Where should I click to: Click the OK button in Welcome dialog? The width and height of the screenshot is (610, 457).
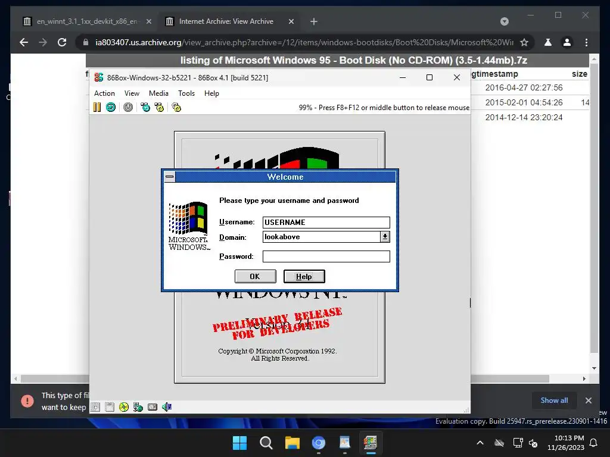coord(255,276)
